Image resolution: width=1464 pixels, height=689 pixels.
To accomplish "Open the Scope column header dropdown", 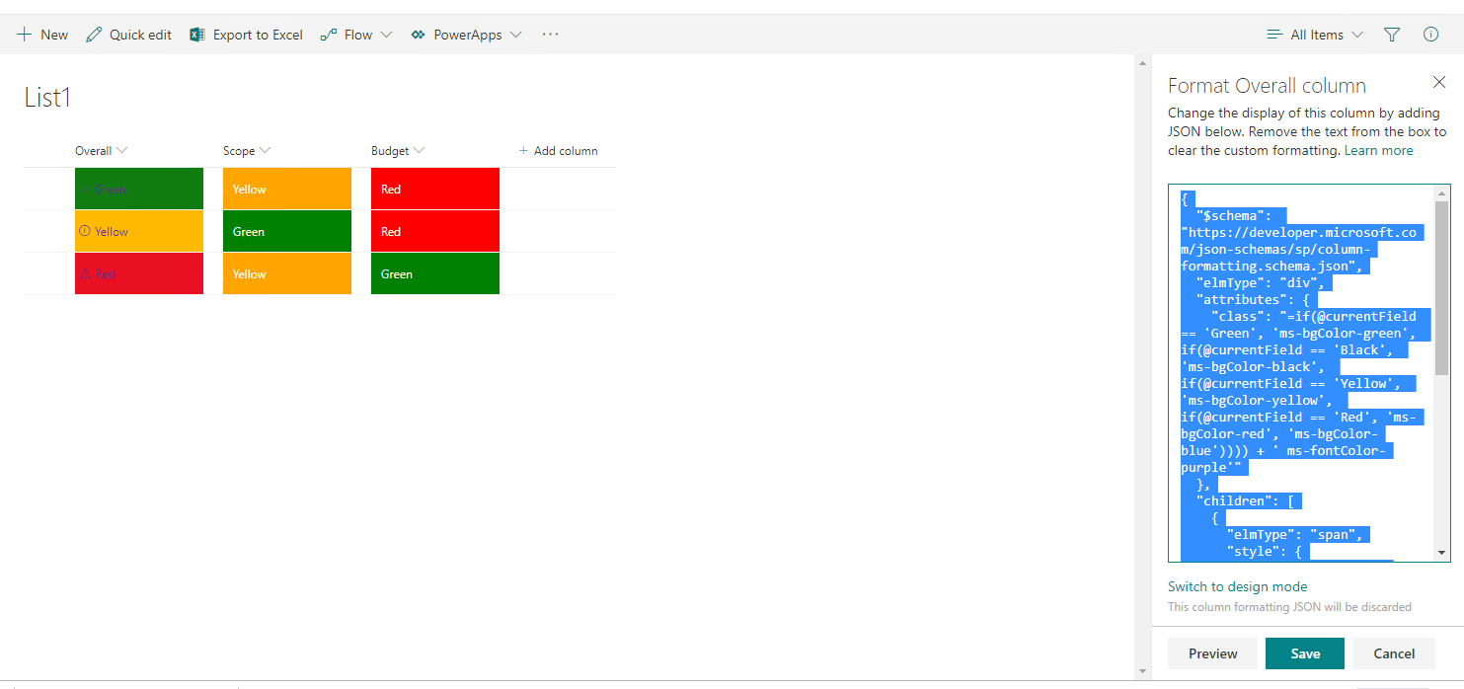I will (x=265, y=151).
